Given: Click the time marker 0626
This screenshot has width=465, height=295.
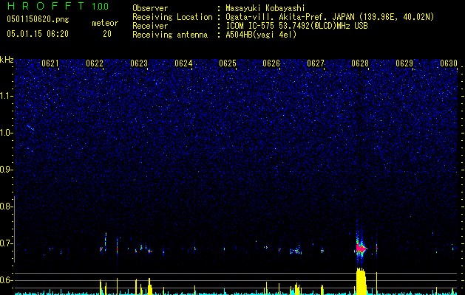Looking at the screenshot, I should point(271,63).
